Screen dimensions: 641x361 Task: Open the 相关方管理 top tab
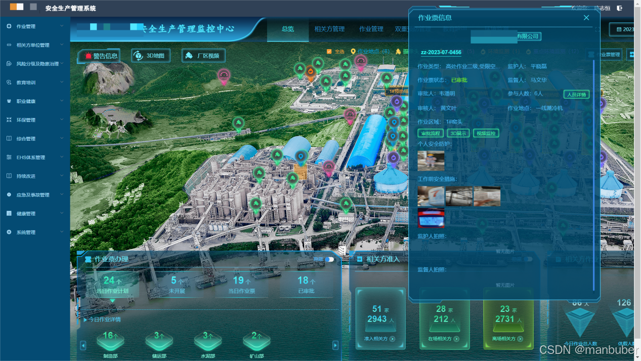tap(329, 29)
